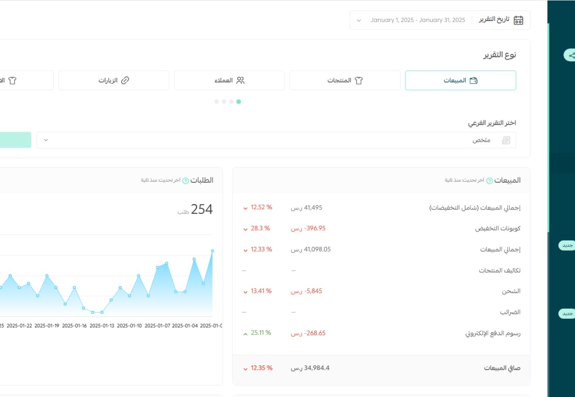Select the second carousel dot
575x397 pixels.
pyautogui.click(x=223, y=101)
